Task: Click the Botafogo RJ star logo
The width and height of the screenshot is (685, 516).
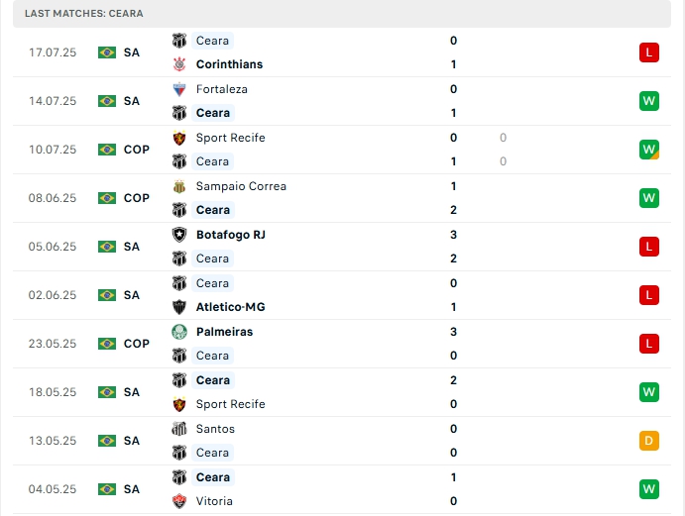Action: (x=179, y=235)
